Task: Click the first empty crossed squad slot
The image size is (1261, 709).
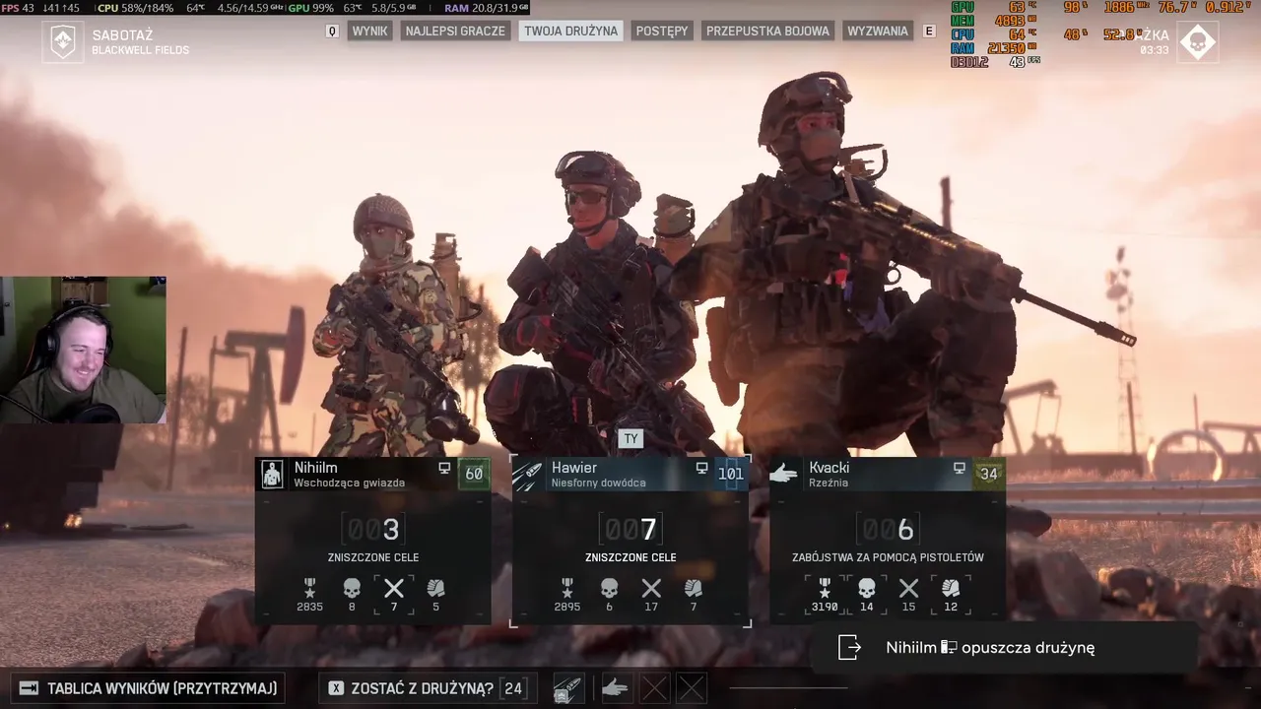Action: click(655, 688)
